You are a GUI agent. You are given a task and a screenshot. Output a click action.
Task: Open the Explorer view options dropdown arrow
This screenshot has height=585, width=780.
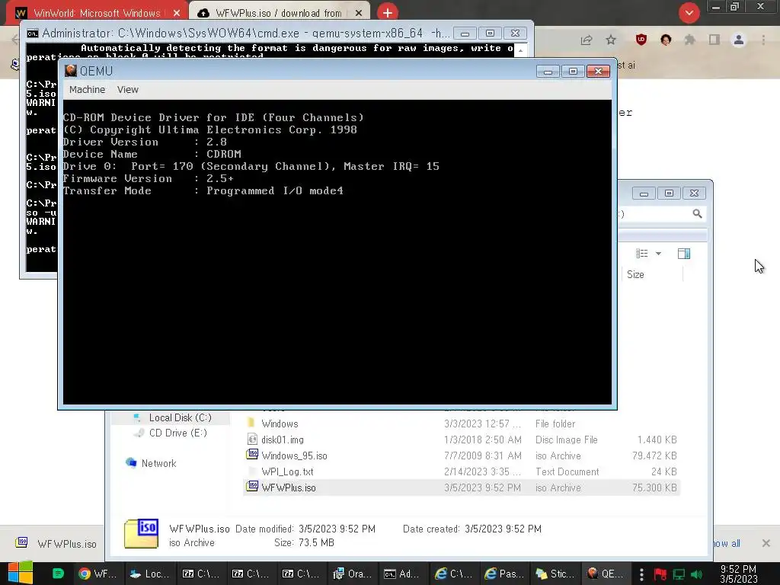[658, 254]
